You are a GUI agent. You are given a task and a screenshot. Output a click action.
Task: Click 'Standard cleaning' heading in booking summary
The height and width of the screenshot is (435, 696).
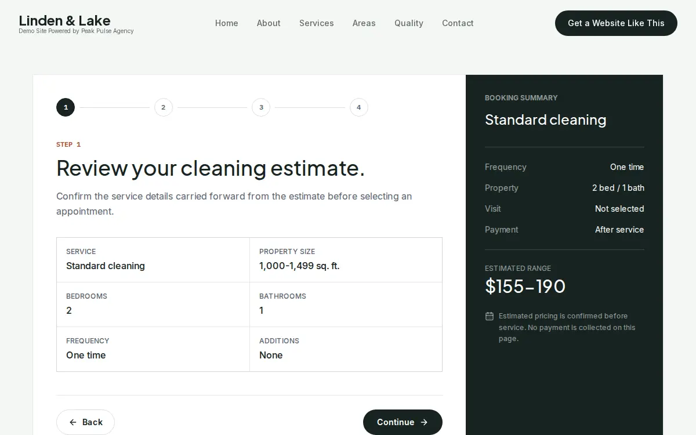point(546,120)
